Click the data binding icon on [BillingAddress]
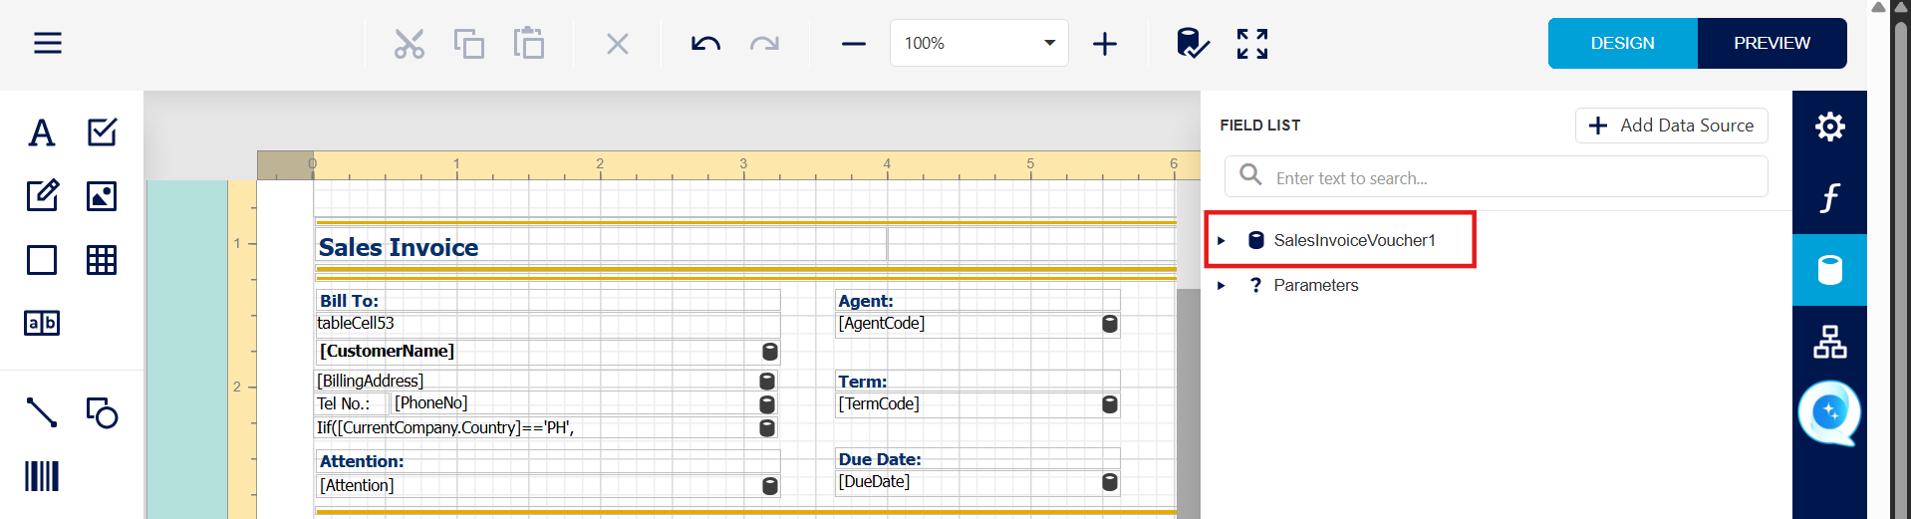 click(x=767, y=381)
